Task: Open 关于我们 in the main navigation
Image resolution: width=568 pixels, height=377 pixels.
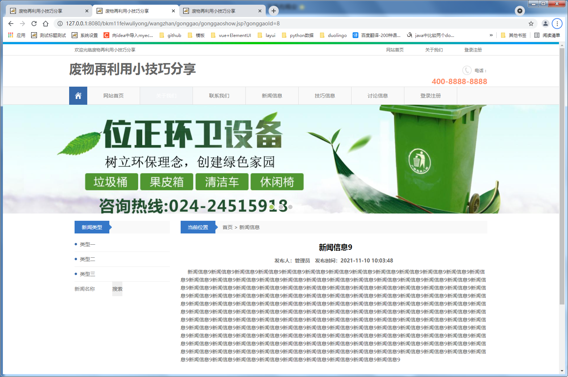Action: click(x=167, y=96)
